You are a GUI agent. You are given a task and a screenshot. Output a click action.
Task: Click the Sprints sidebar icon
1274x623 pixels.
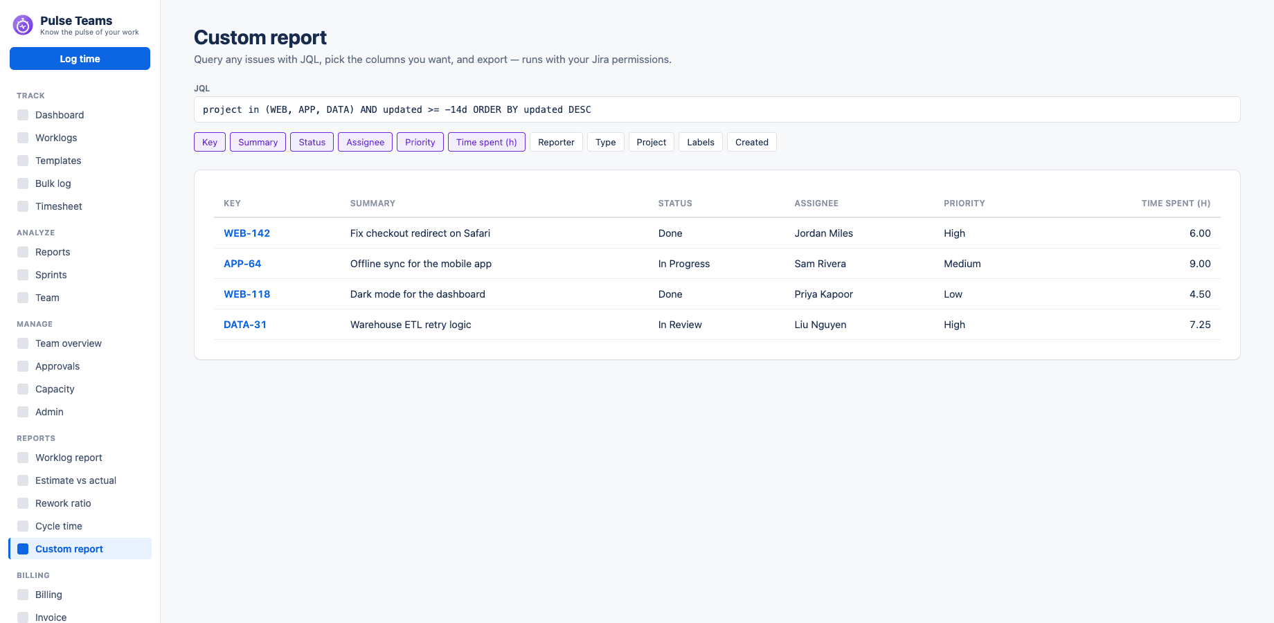click(23, 275)
